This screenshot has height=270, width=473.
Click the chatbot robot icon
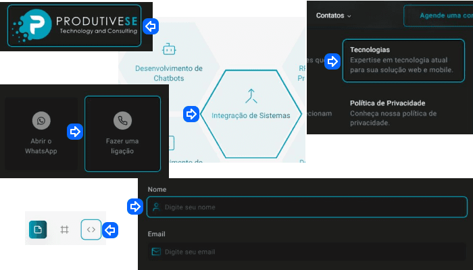169,49
